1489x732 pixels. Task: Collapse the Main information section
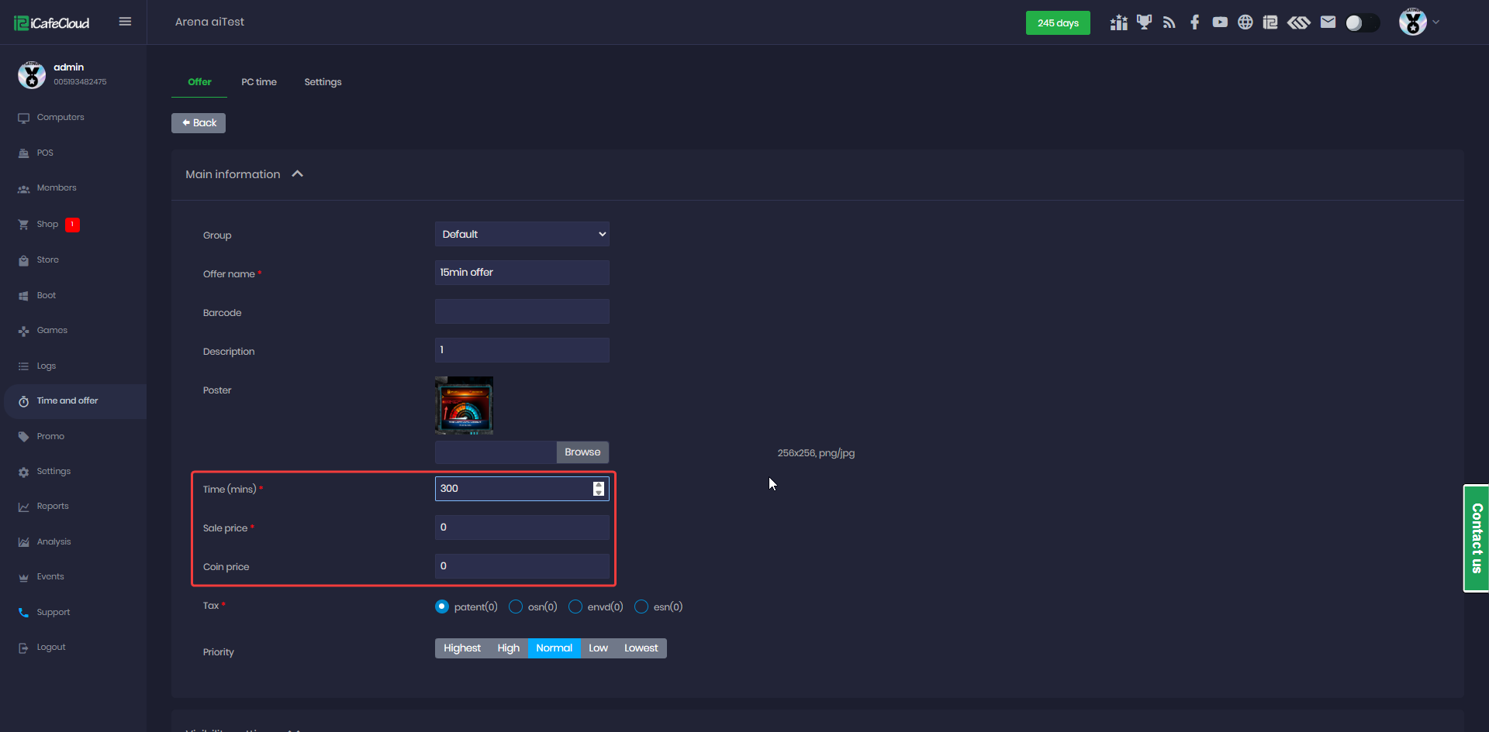297,174
